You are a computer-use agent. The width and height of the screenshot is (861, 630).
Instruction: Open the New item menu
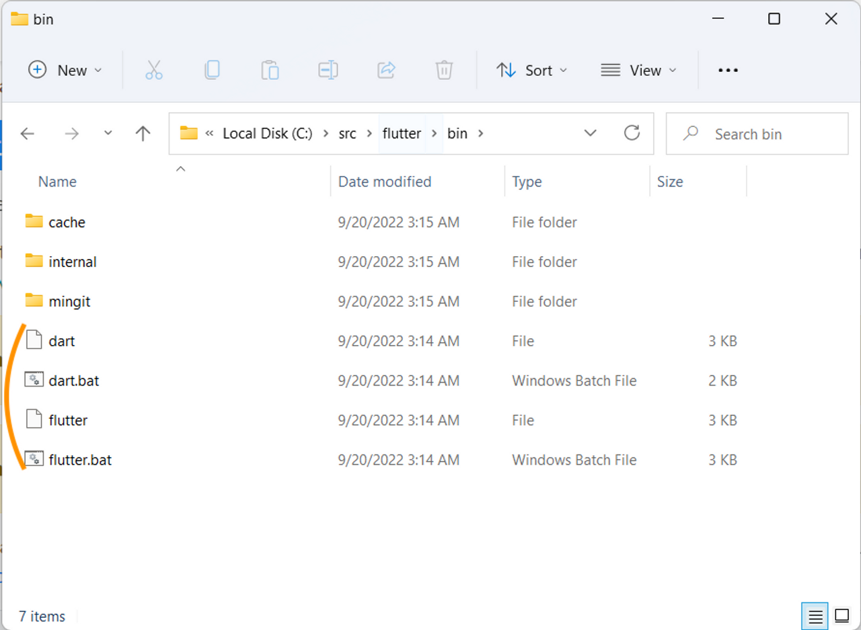[x=65, y=70]
